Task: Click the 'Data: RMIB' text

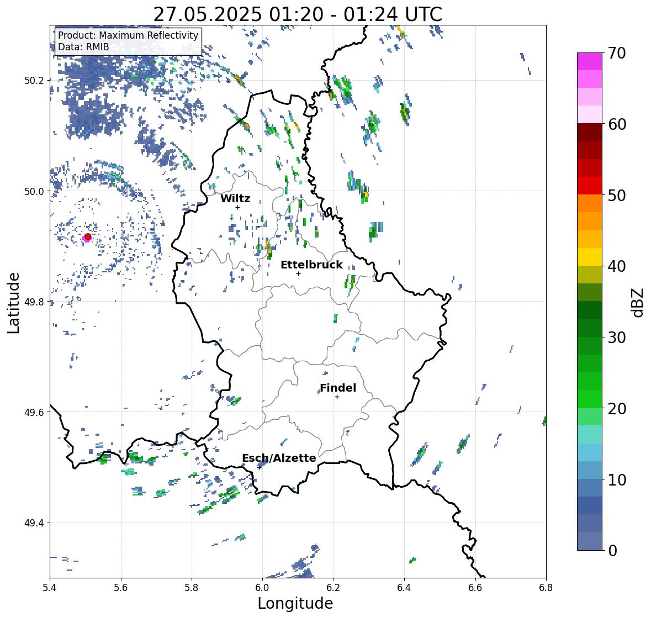Action: click(x=83, y=47)
